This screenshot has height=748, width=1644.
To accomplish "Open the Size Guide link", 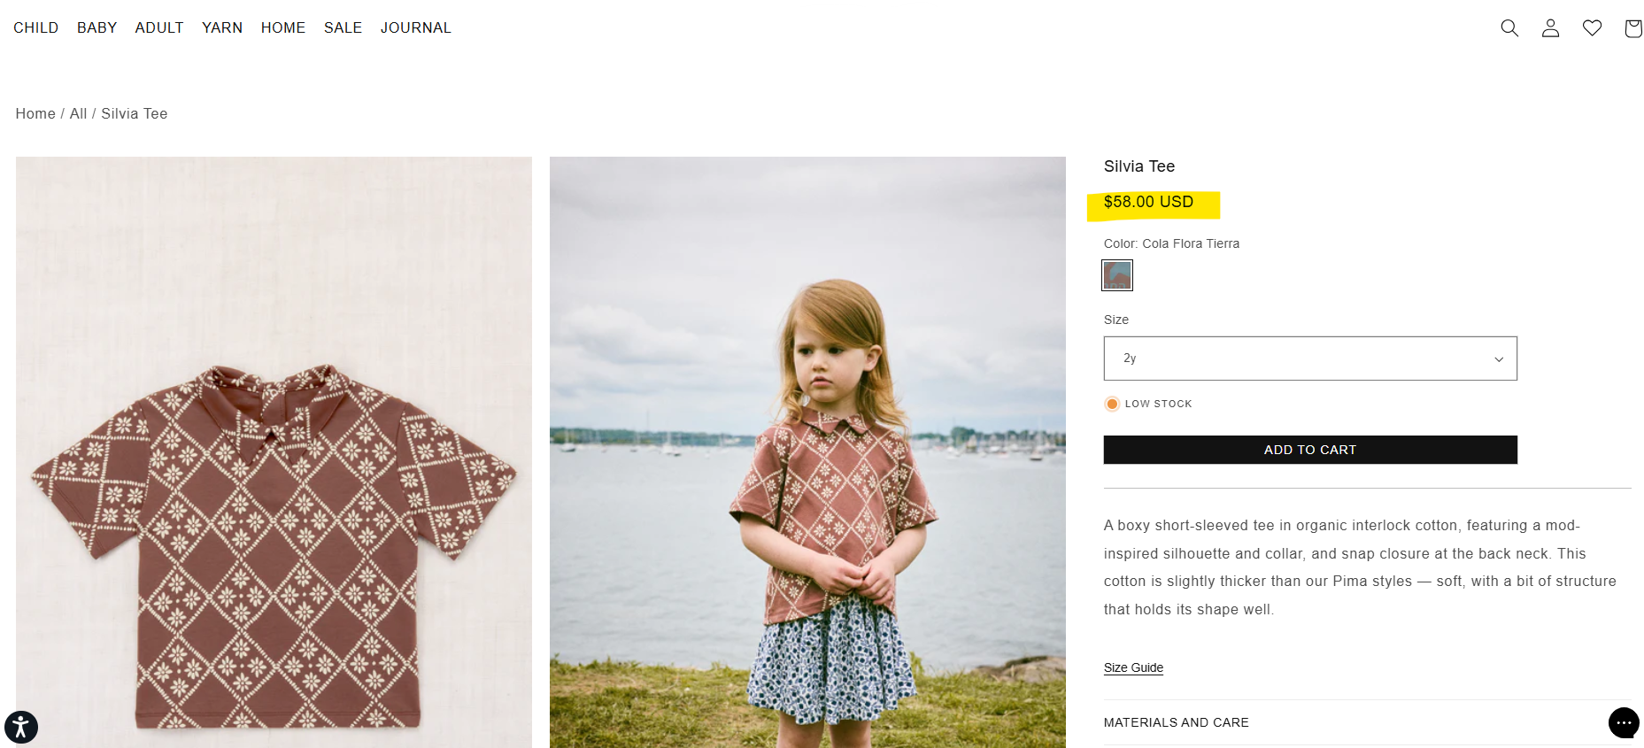I will 1133,667.
